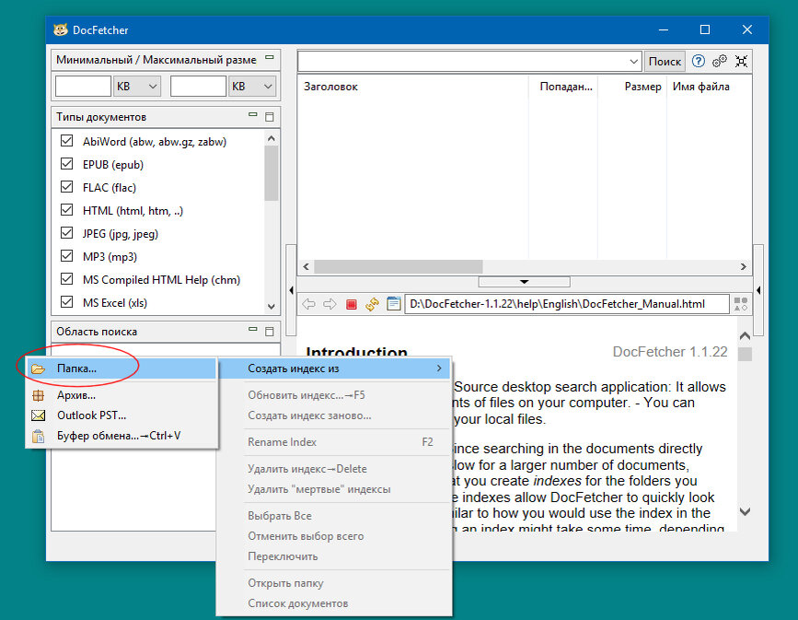Click the archive icon next to Архив
Image resolution: width=798 pixels, height=620 pixels.
[38, 395]
